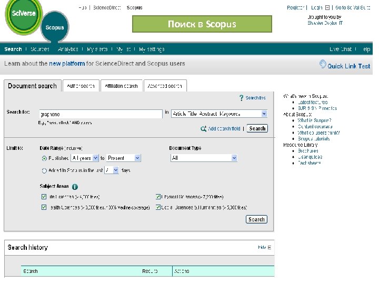
Task: Open the Search tips link
Action: point(255,98)
